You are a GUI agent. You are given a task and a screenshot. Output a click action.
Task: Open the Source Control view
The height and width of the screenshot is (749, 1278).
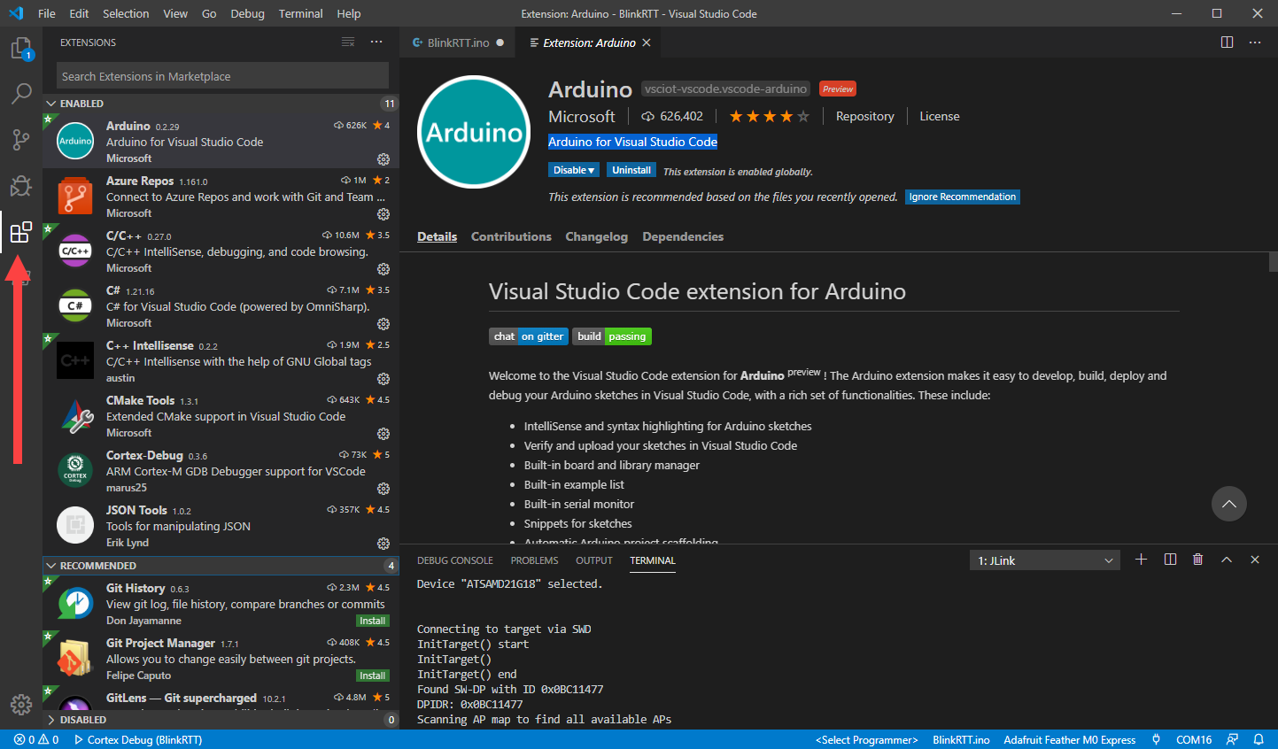20,139
